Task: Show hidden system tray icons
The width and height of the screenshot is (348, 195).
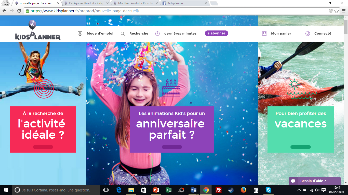Action: [x=299, y=190]
